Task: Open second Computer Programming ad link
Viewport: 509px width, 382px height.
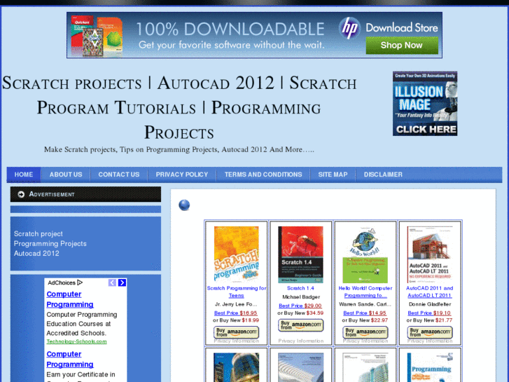Action: tap(70, 360)
